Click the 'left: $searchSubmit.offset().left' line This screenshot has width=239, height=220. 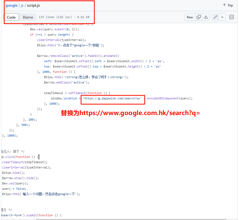click(x=104, y=61)
